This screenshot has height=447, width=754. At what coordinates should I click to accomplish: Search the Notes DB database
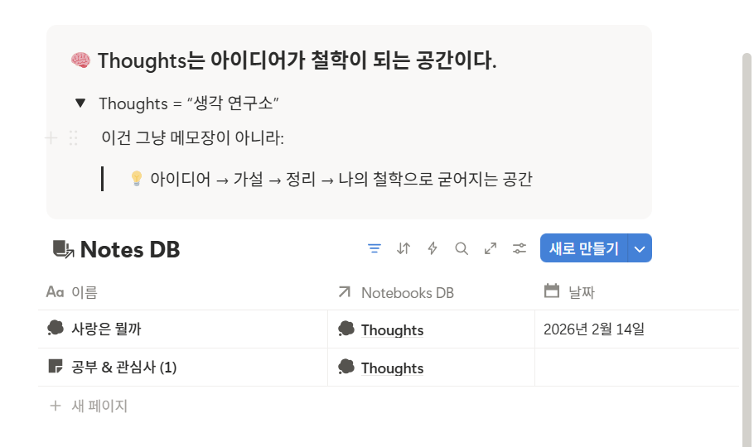pyautogui.click(x=462, y=248)
